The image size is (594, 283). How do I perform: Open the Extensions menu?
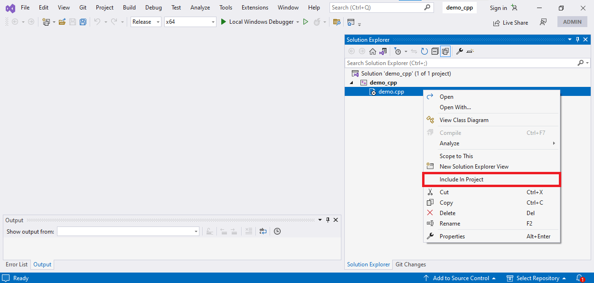click(255, 8)
